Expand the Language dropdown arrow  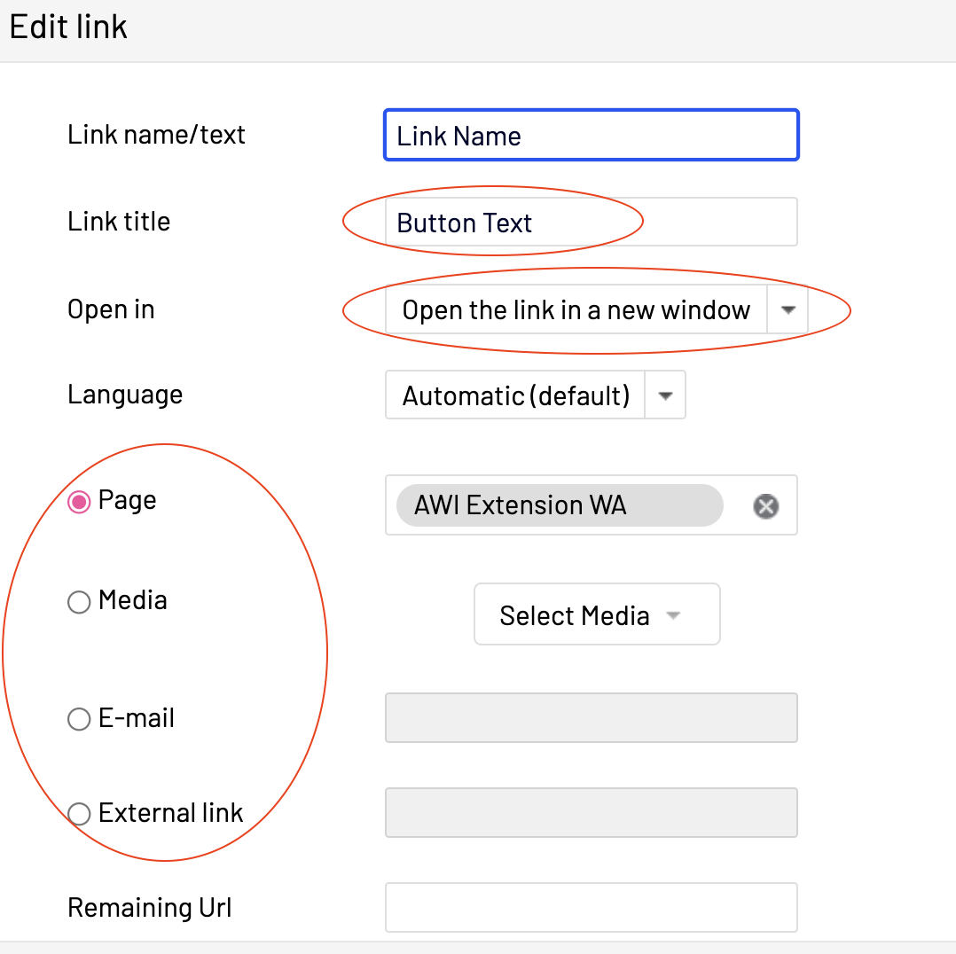tap(665, 395)
